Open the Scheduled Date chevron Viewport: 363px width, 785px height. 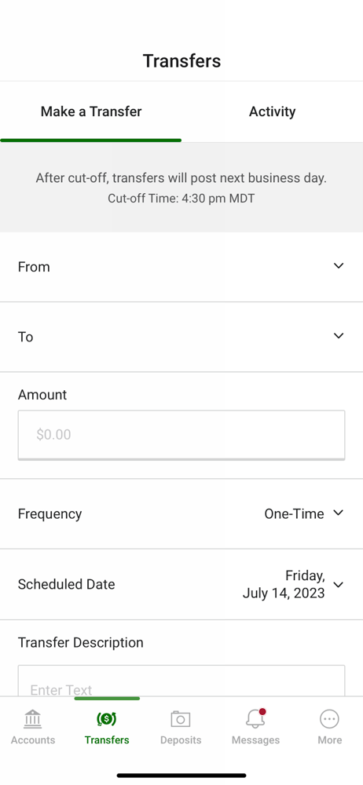pyautogui.click(x=339, y=585)
